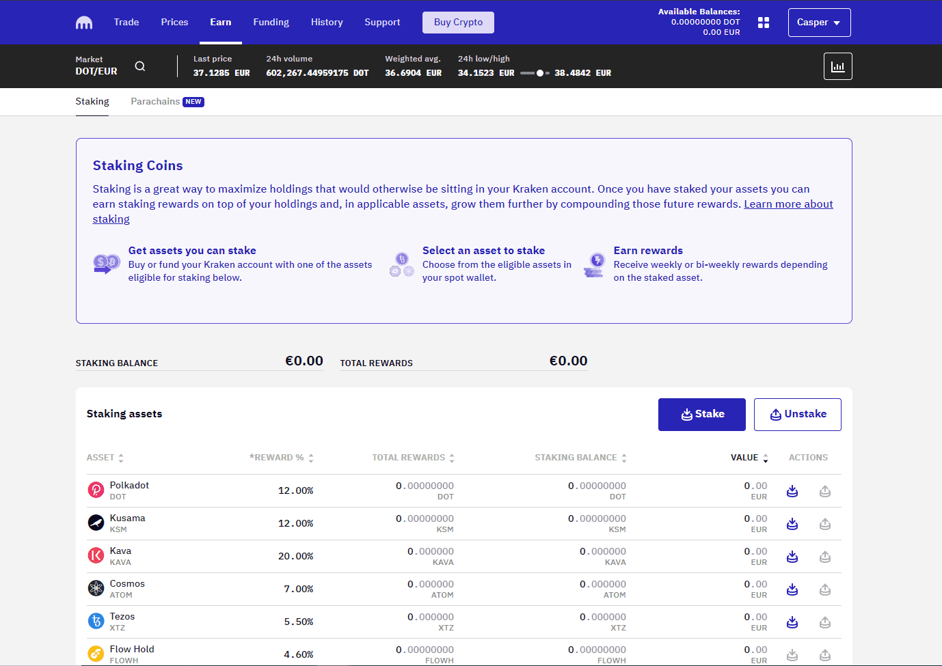The image size is (942, 666).
Task: Sort table by STAKING BALANCE column
Action: coord(581,458)
